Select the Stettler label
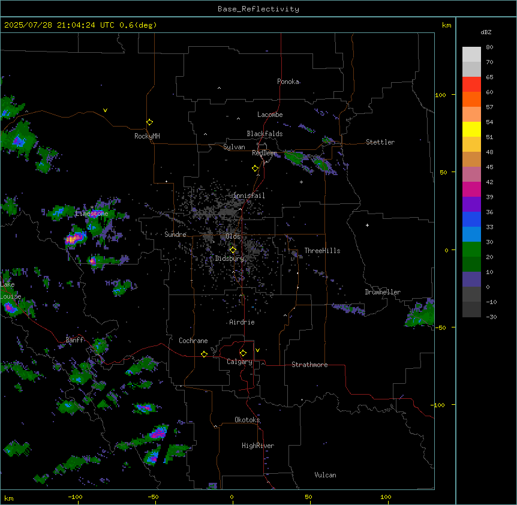517x505 pixels. point(380,142)
